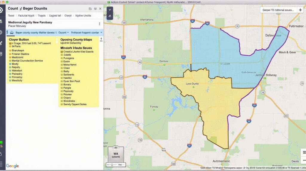Open the Oucent dropdown

(64, 33)
